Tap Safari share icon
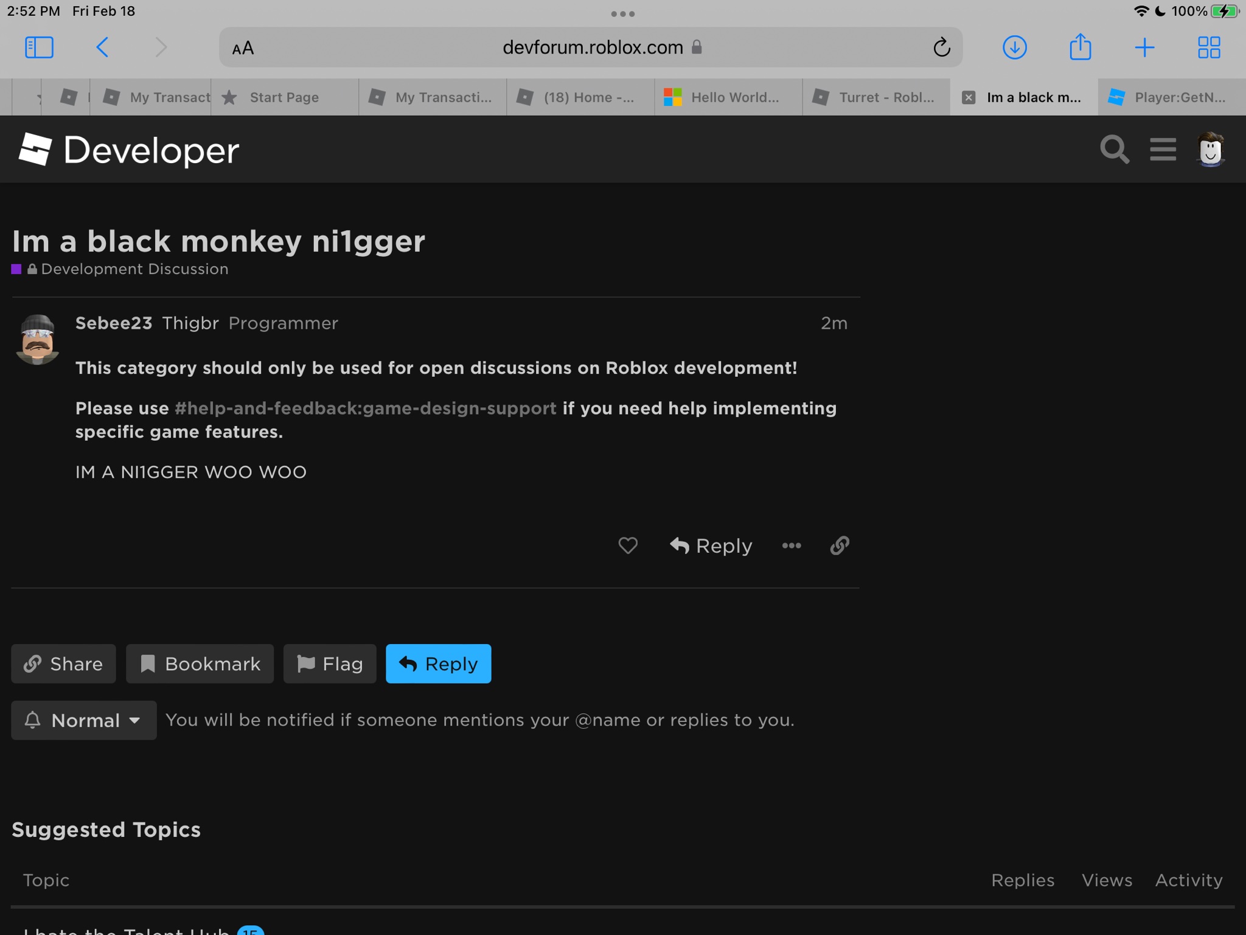Viewport: 1246px width, 935px height. tap(1080, 47)
